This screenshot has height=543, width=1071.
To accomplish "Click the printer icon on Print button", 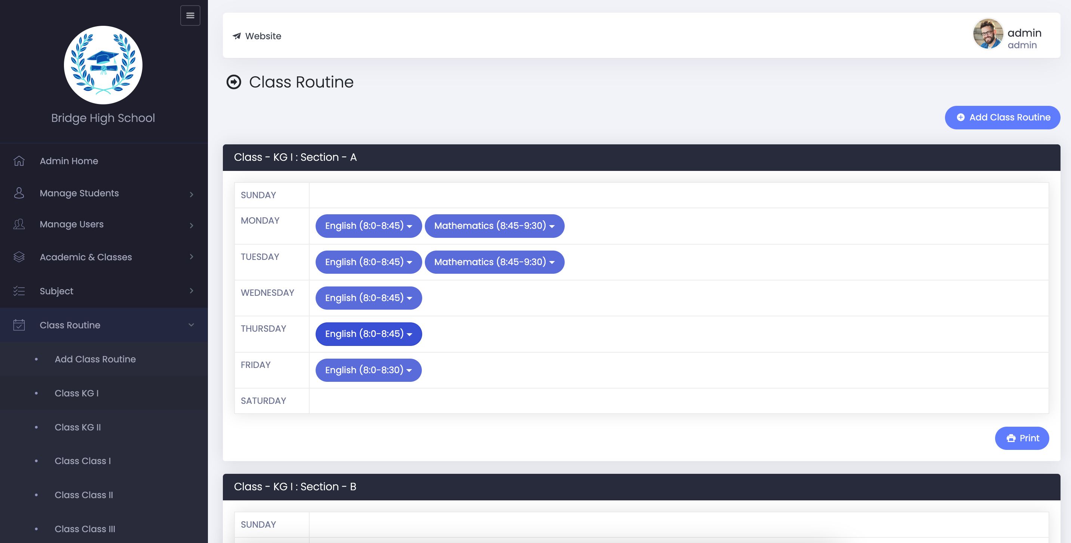I will 1011,438.
